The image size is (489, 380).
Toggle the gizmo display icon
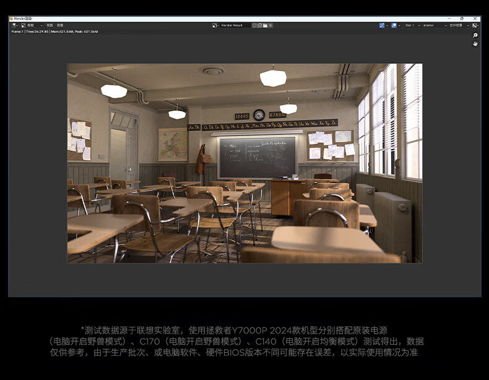coord(383,25)
